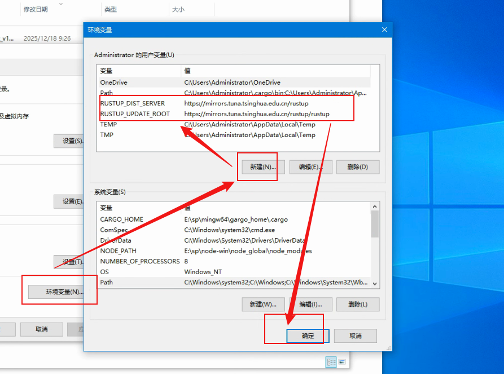The image size is (504, 374).
Task: Click the 变量 header in system variables
Action: 139,208
